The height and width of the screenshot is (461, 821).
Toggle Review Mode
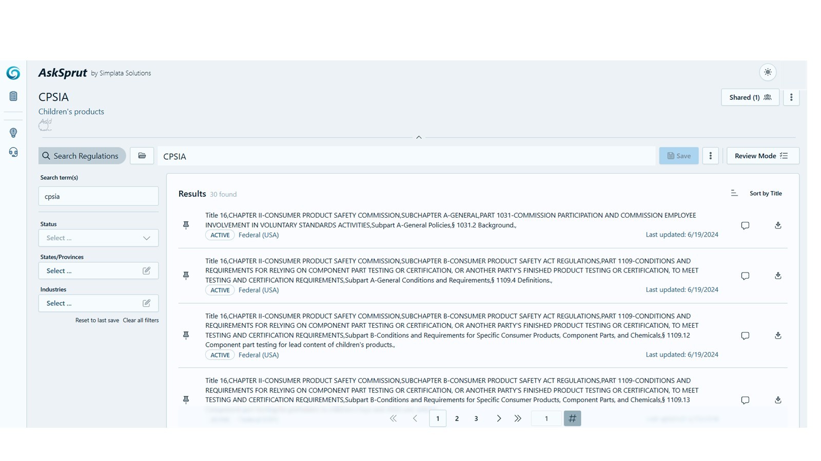click(763, 156)
